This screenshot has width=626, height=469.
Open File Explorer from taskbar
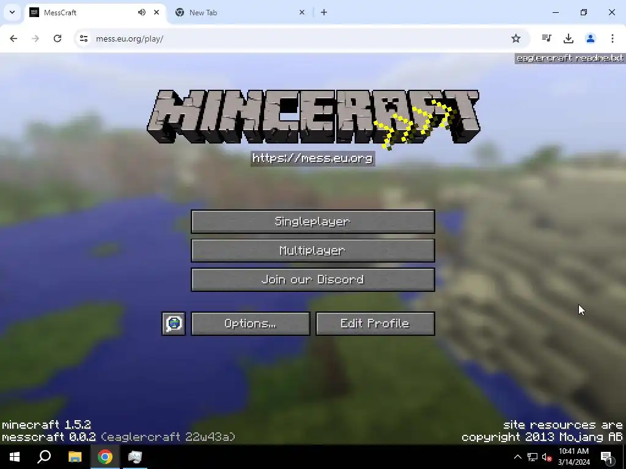75,457
